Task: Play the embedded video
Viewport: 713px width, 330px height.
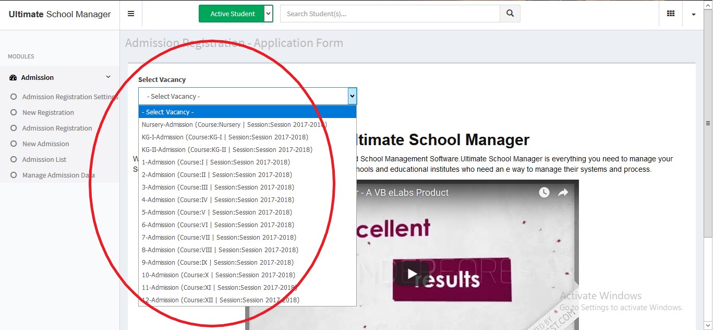Action: click(412, 274)
